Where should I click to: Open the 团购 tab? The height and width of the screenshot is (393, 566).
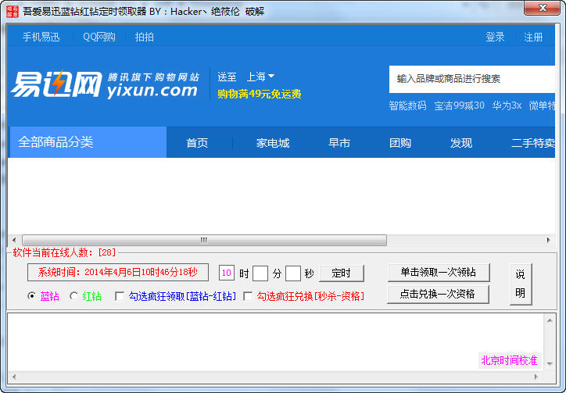pos(400,143)
